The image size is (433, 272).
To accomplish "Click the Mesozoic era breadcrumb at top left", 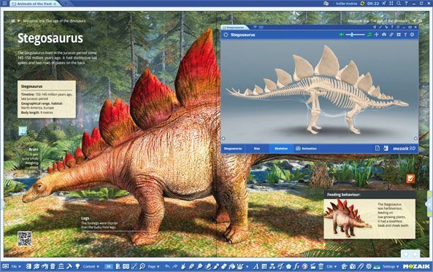I will click(x=55, y=20).
